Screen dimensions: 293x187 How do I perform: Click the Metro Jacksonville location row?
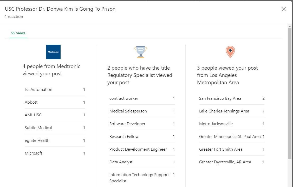pos(232,124)
